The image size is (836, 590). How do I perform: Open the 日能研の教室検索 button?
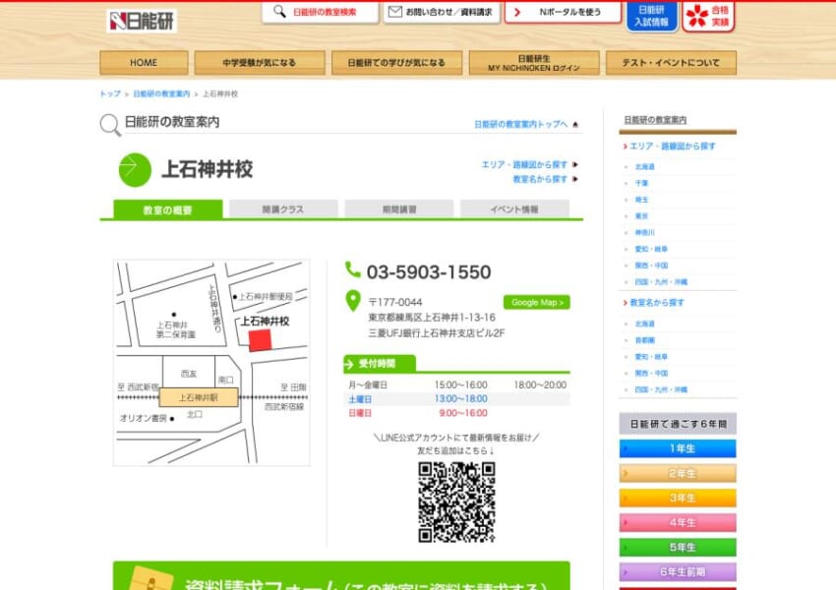pyautogui.click(x=320, y=12)
